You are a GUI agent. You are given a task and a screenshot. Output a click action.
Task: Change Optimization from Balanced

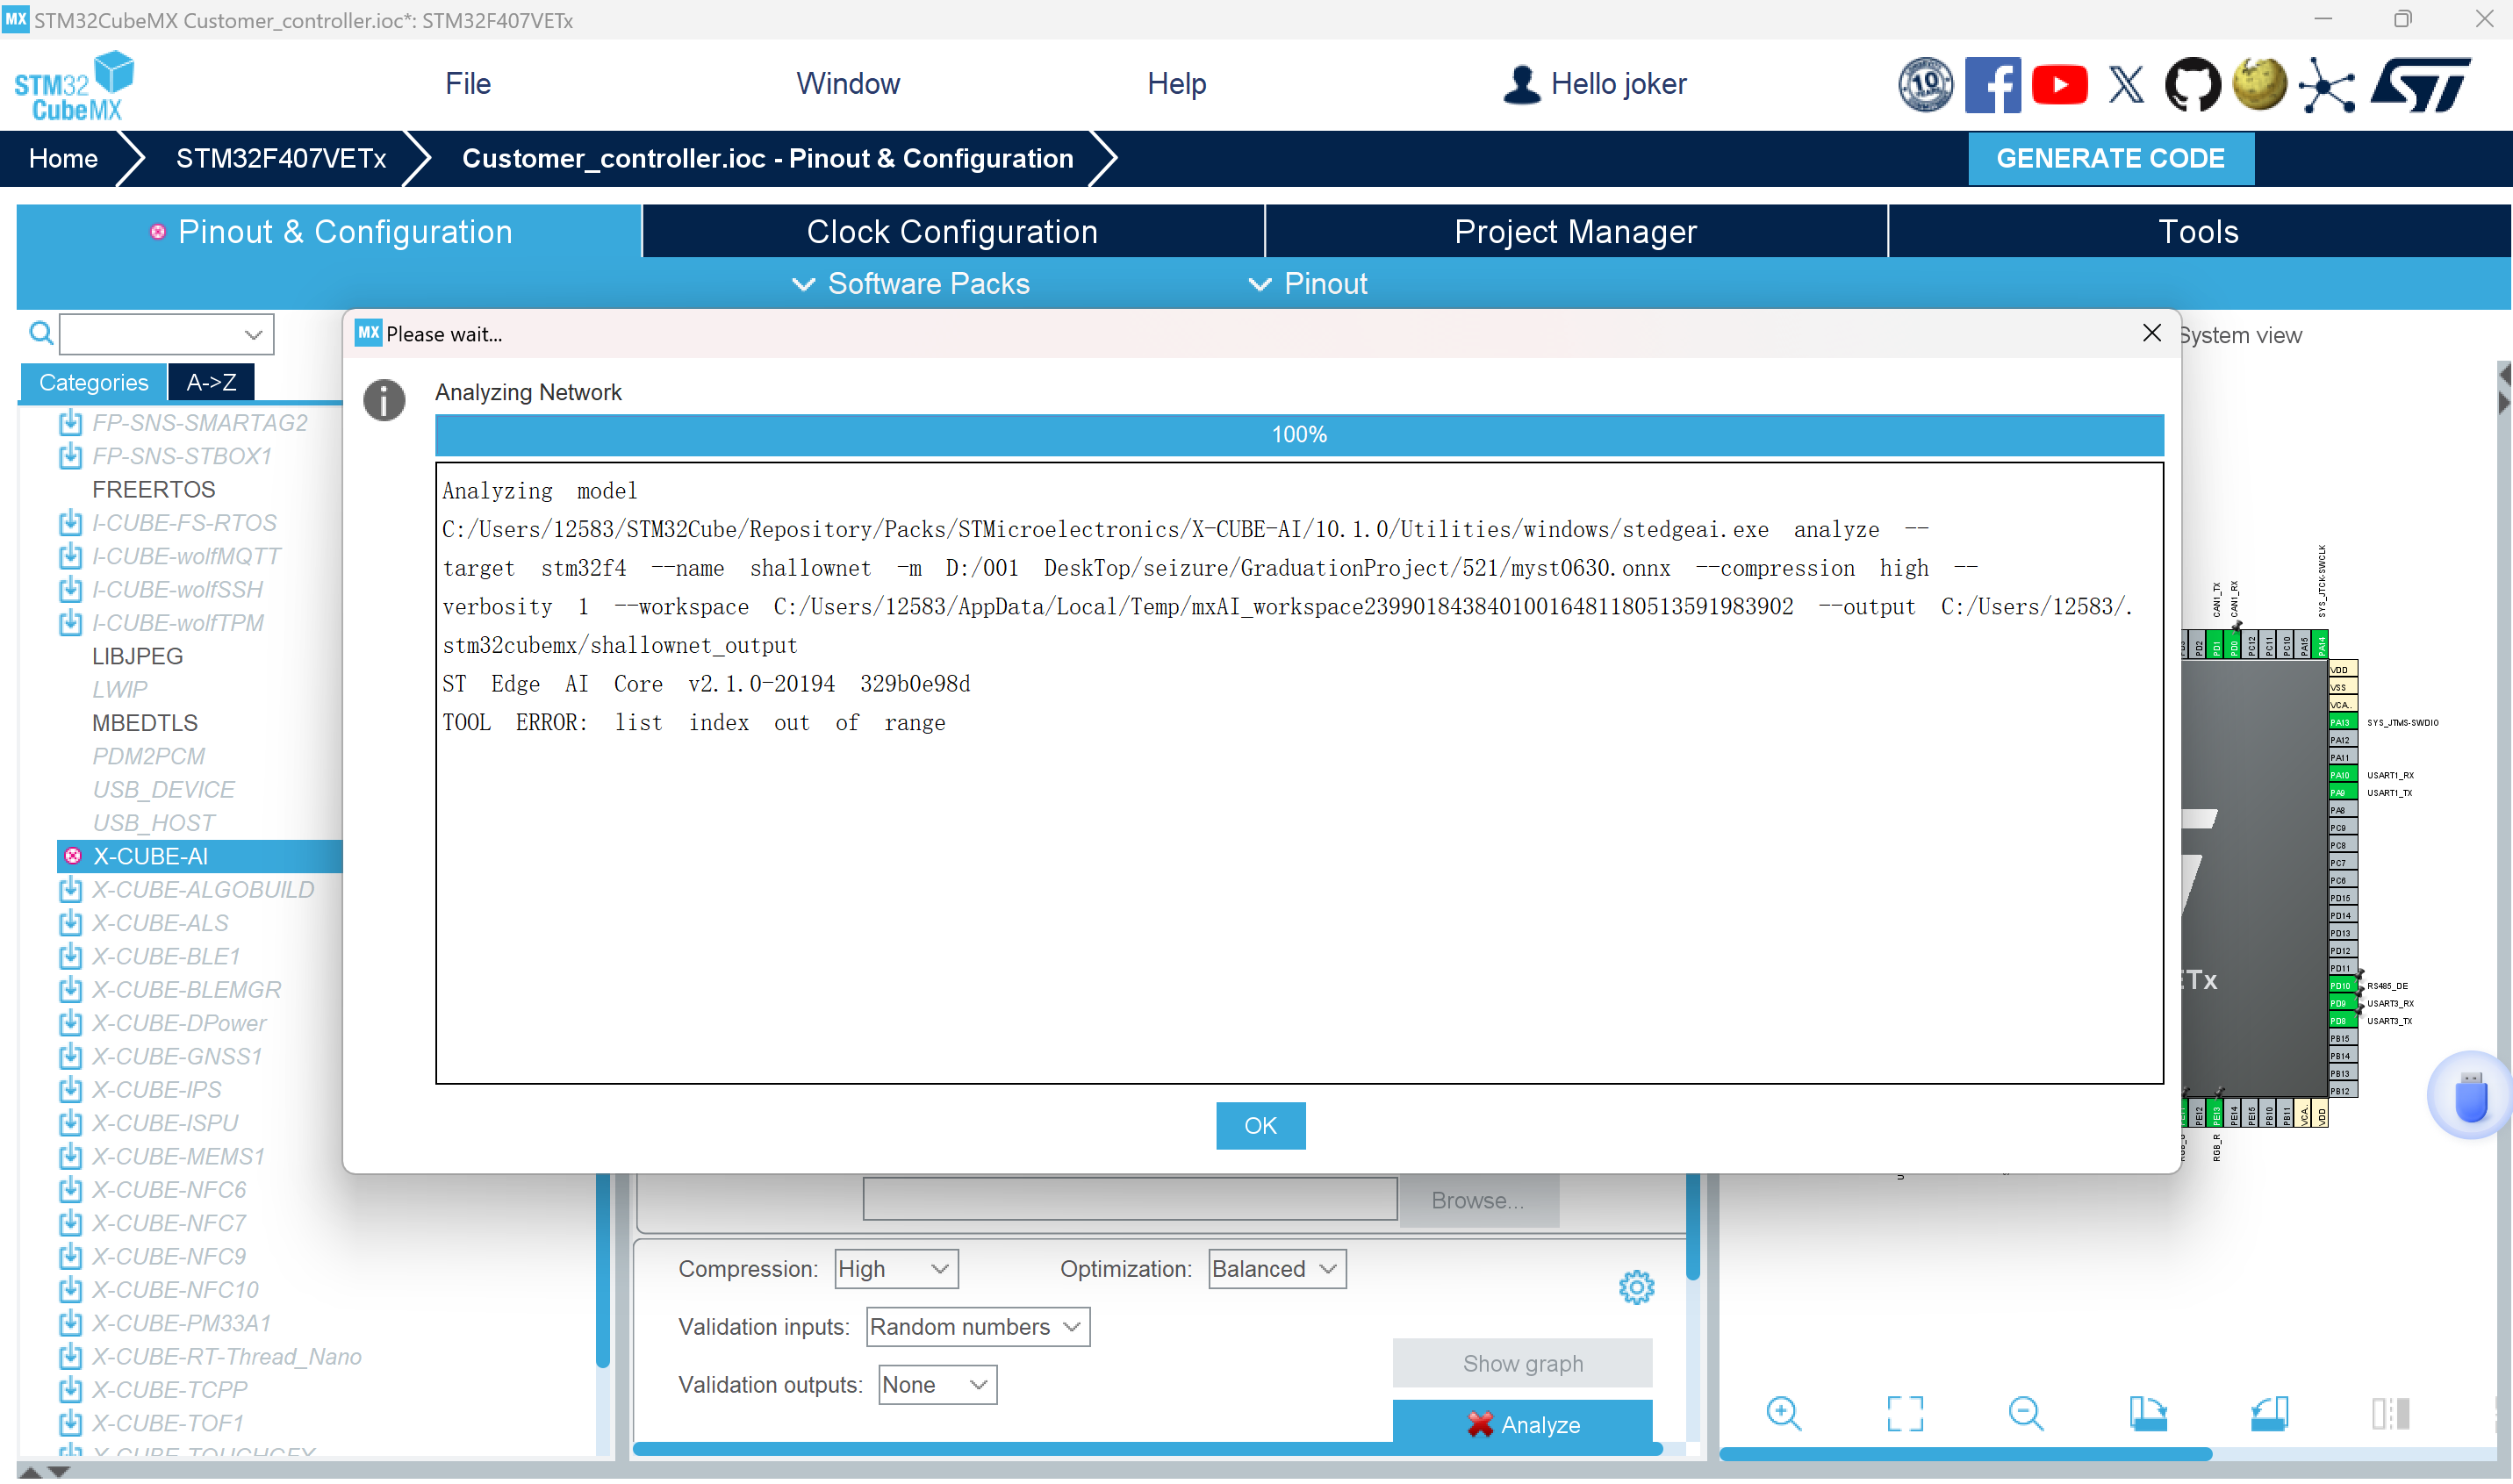1276,1268
